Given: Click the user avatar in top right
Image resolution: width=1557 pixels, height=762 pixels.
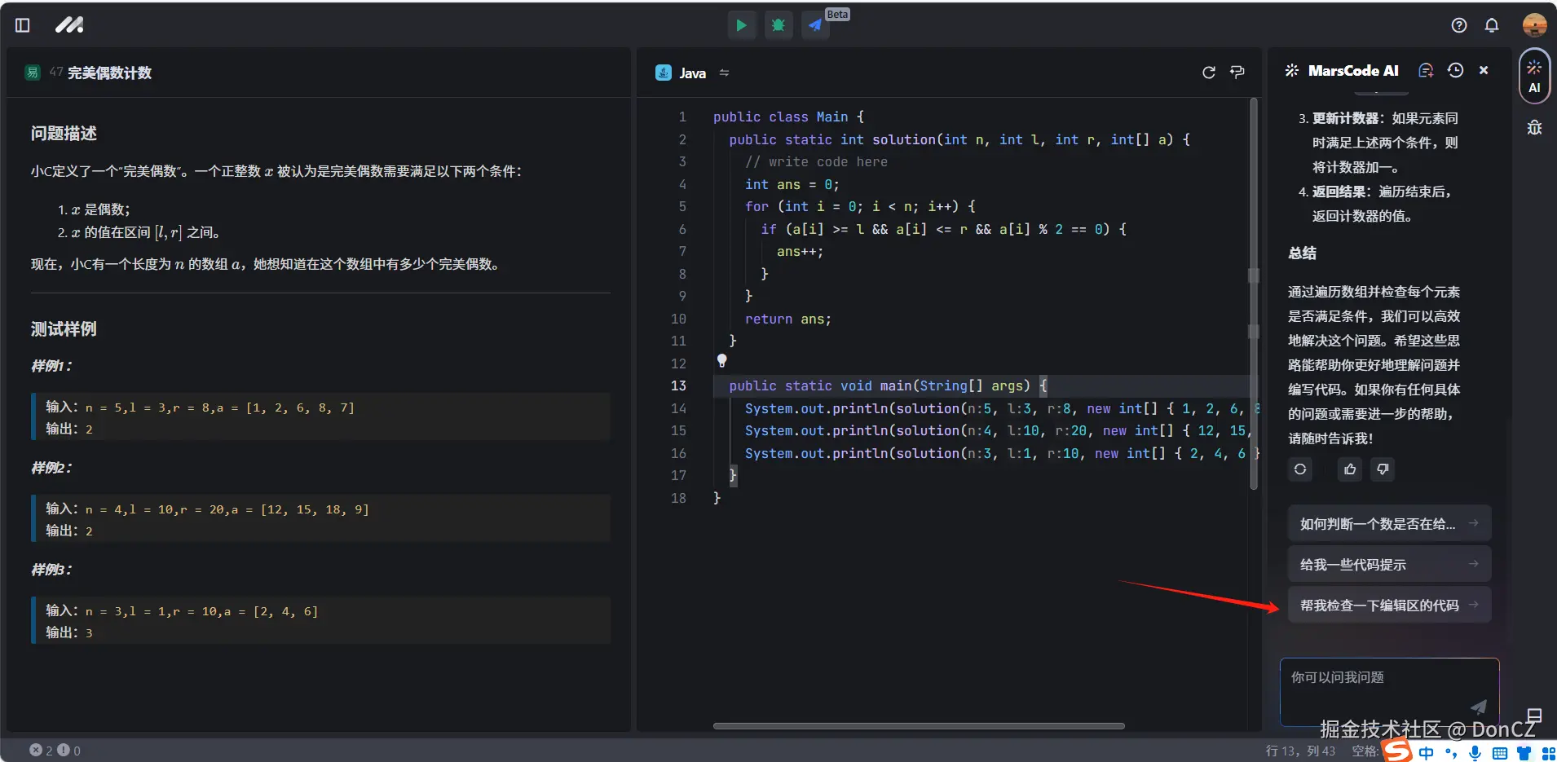Looking at the screenshot, I should [1534, 25].
